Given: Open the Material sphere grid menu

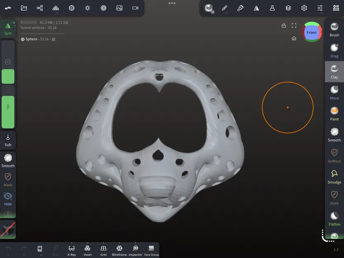Looking at the screenshot, I should (x=71, y=8).
